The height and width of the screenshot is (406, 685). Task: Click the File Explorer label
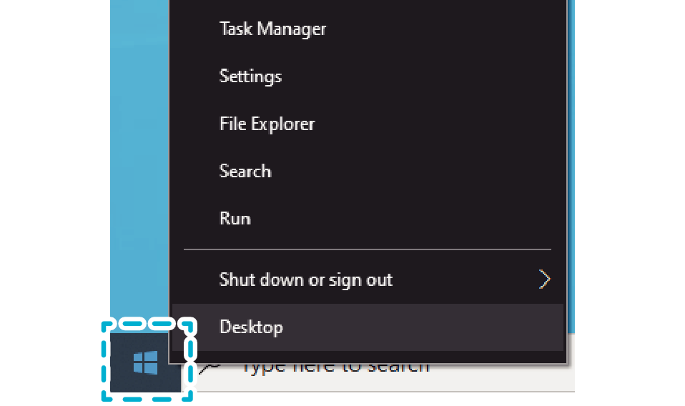click(x=267, y=124)
